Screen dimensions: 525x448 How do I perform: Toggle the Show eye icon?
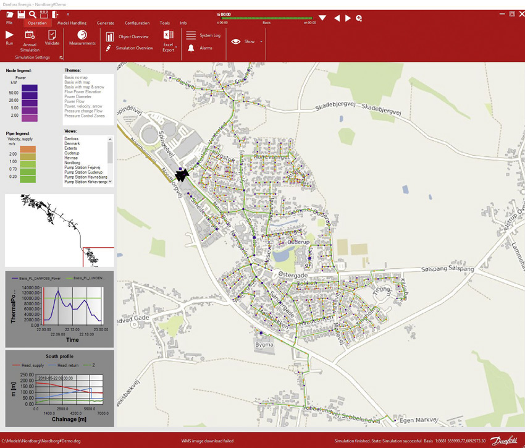click(236, 41)
